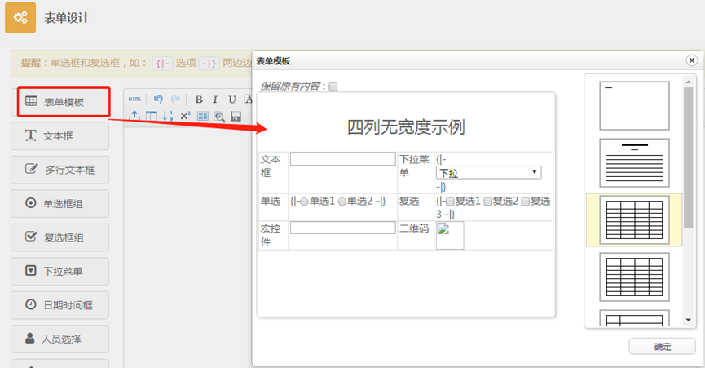Click the 下拉菜单 cell label in preview
This screenshot has width=705, height=368.
point(414,166)
